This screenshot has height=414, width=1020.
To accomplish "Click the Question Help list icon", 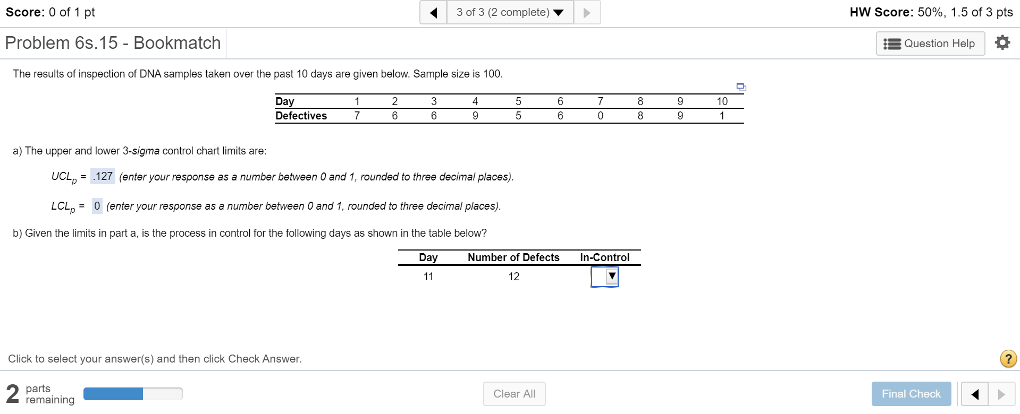I will 892,44.
